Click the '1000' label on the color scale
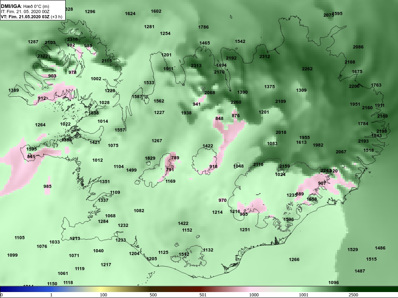Screen dimensions: 398x298 coord(254,295)
